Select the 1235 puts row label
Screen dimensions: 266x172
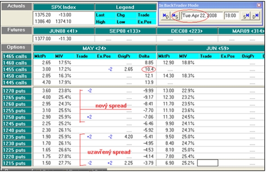(x=17, y=137)
